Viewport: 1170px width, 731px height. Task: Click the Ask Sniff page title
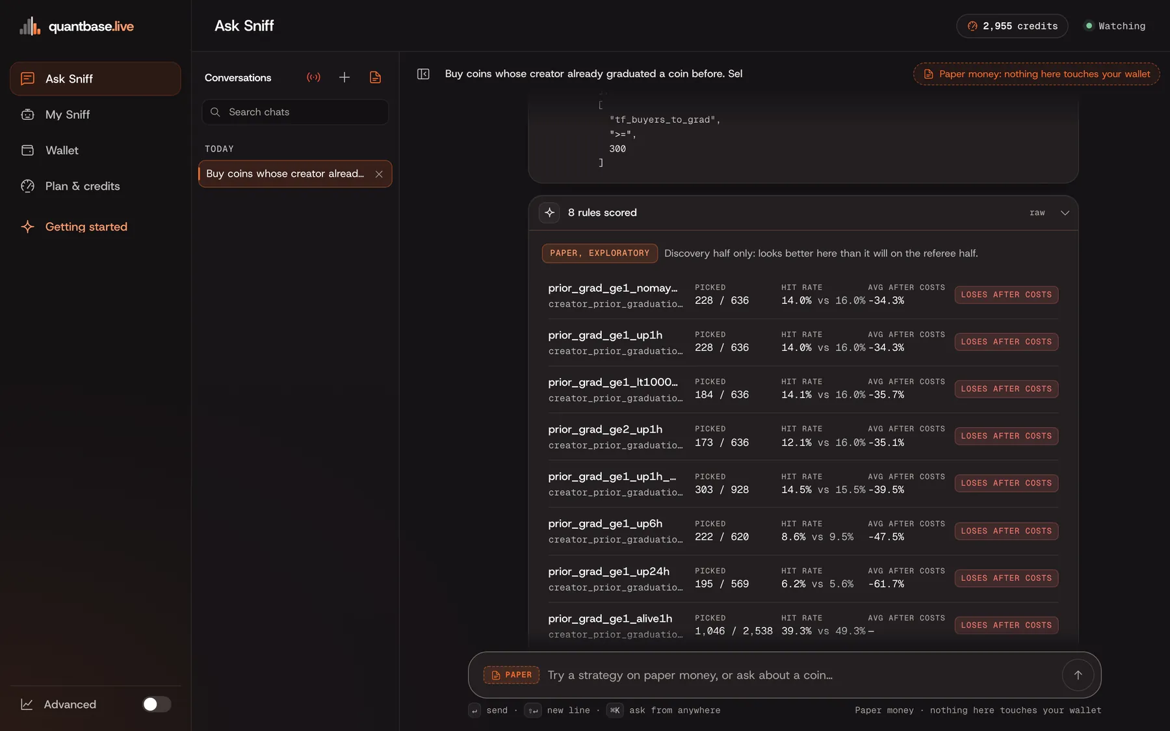pos(244,26)
